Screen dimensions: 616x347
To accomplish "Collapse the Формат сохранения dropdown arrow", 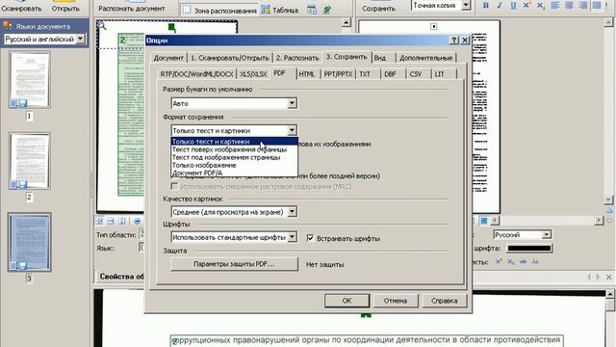I will pos(292,130).
